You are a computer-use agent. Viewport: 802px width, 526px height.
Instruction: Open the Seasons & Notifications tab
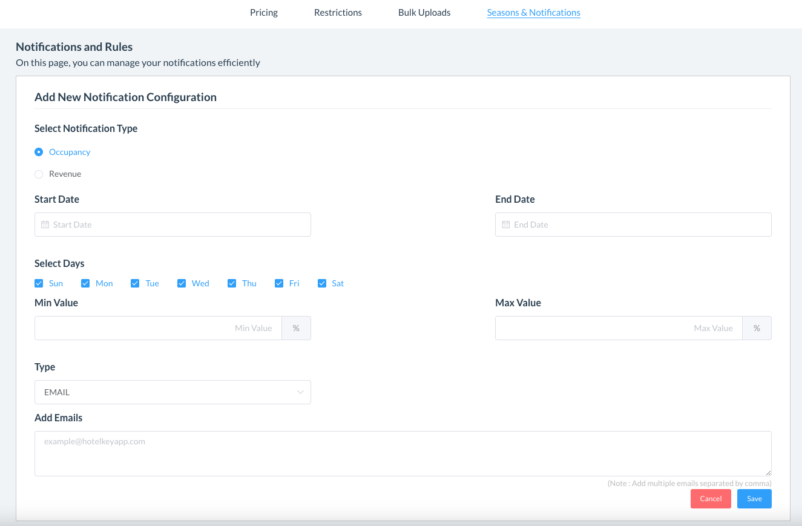533,13
